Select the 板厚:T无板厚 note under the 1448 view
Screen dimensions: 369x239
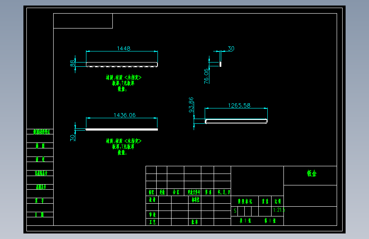coord(123,83)
